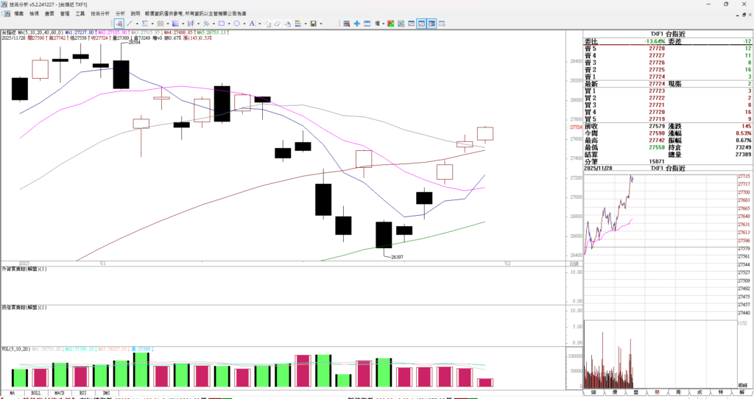Select the ellipse drawing tool
The width and height of the screenshot is (754, 399).
[x=236, y=24]
